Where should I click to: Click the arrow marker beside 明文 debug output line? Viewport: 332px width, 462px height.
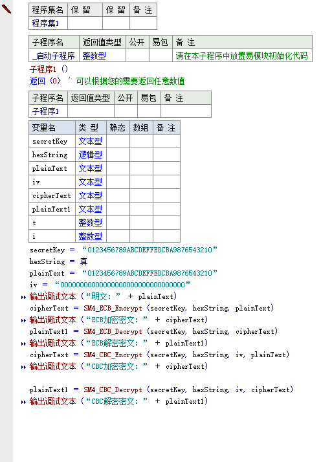[x=23, y=297]
